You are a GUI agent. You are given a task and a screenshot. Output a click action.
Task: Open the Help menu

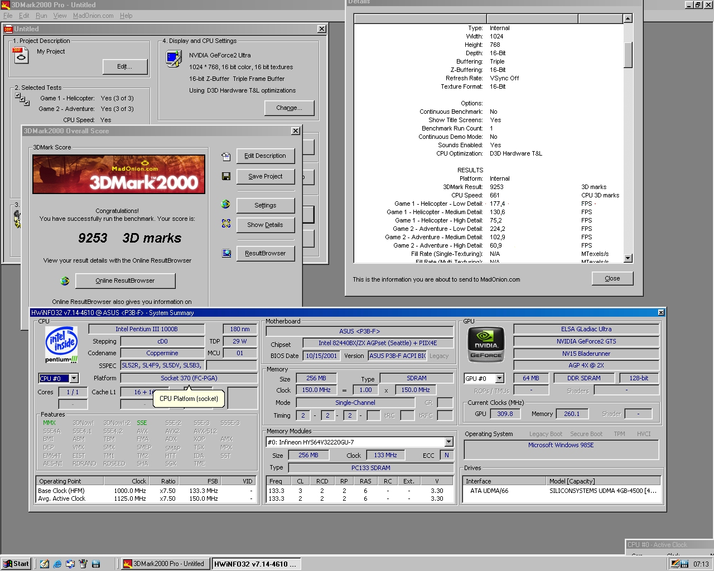tap(126, 16)
